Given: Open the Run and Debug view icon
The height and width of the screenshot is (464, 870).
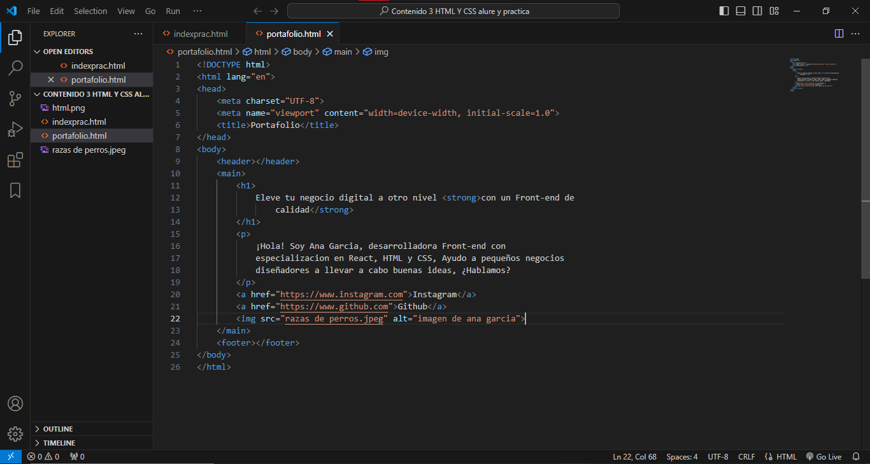Looking at the screenshot, I should click(x=15, y=129).
